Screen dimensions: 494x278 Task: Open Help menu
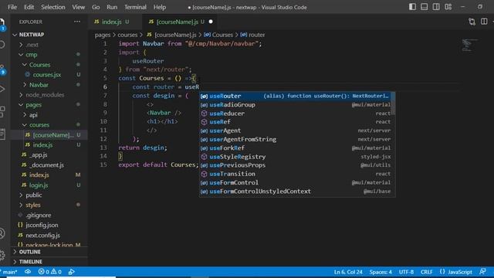(x=160, y=7)
